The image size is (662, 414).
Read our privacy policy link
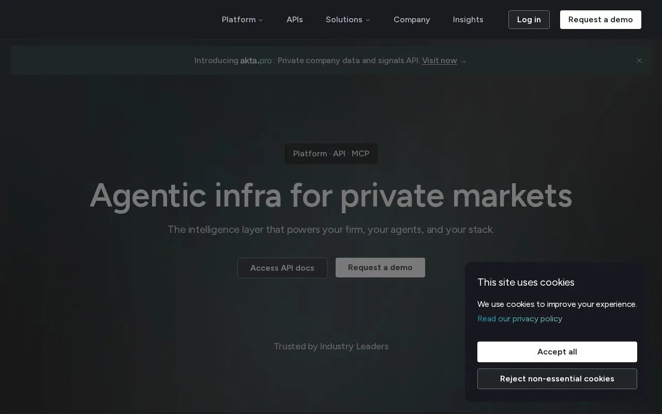point(520,319)
